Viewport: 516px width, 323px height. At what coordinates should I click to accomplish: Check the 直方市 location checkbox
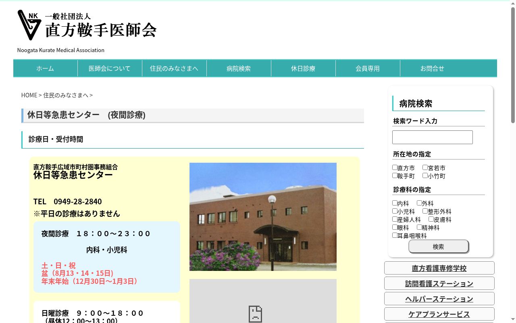click(x=395, y=167)
